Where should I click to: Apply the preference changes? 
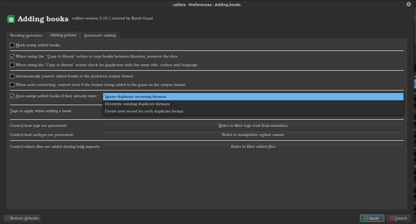pos(372,218)
